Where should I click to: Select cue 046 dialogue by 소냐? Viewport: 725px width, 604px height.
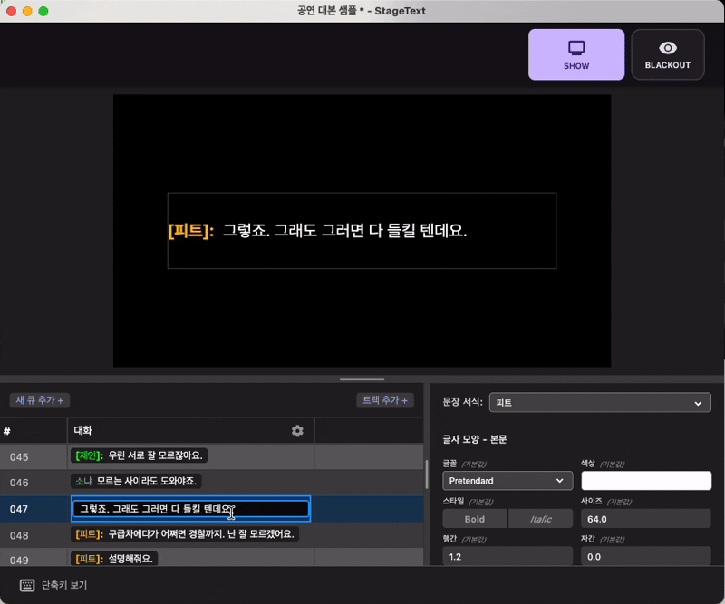[136, 481]
